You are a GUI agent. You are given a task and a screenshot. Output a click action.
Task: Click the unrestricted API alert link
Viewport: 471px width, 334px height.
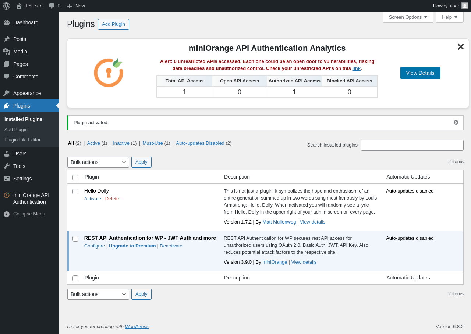[356, 68]
